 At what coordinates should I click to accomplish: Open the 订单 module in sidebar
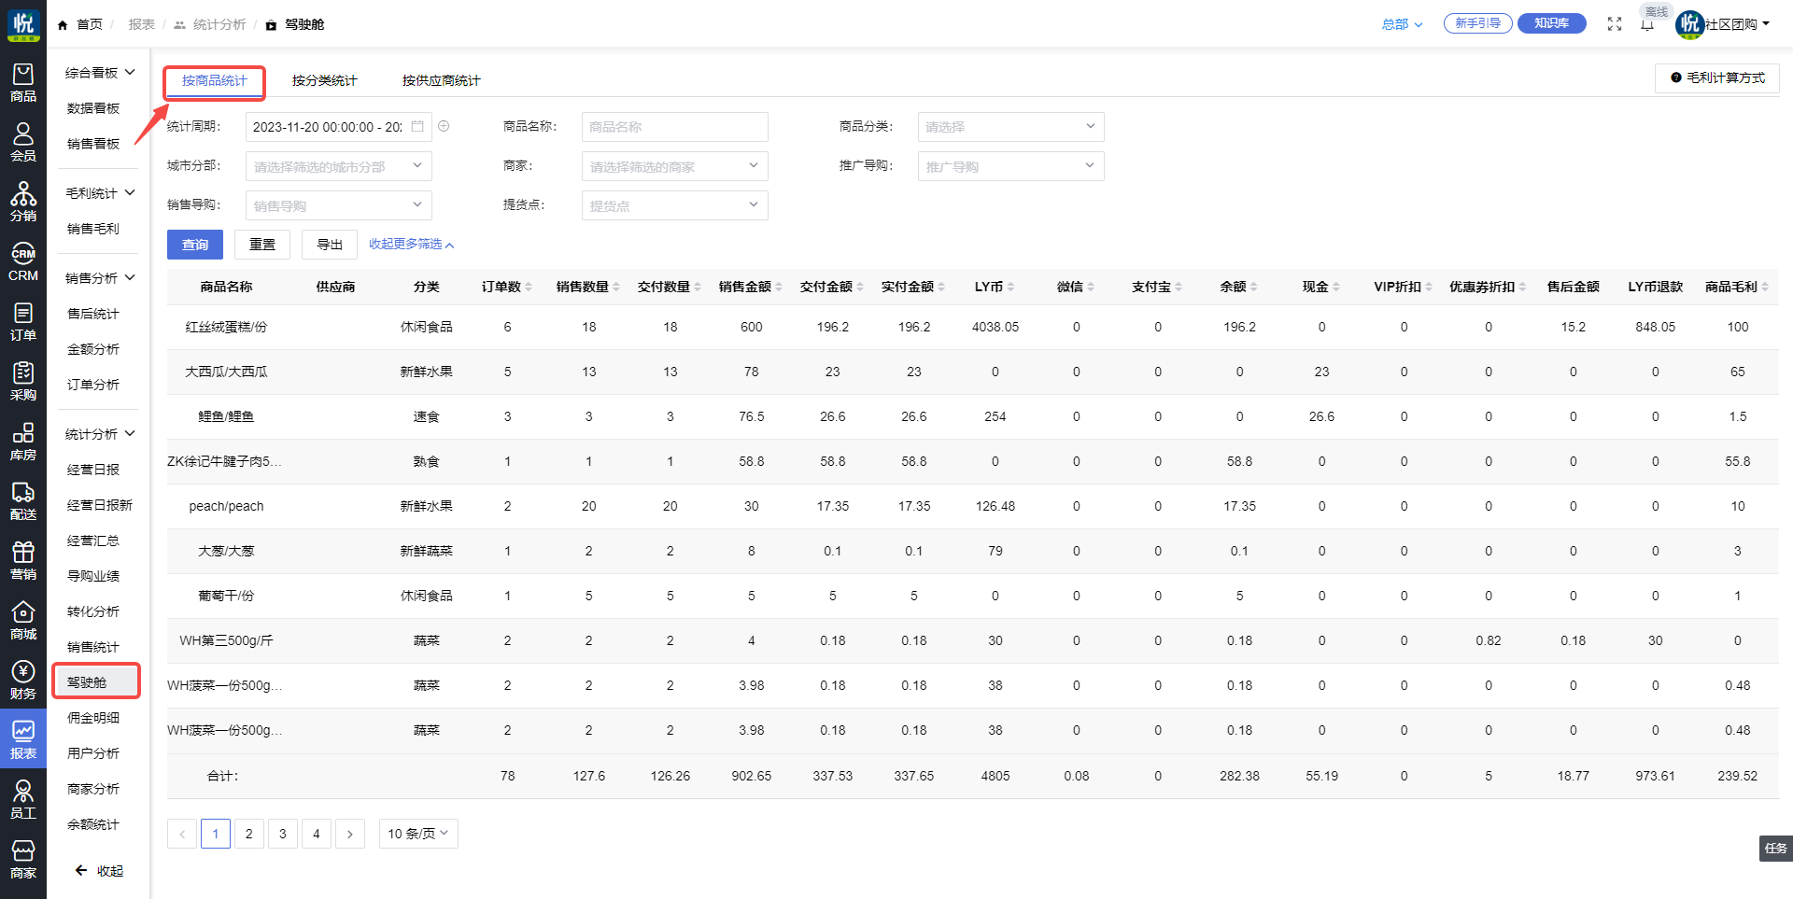coord(23,322)
